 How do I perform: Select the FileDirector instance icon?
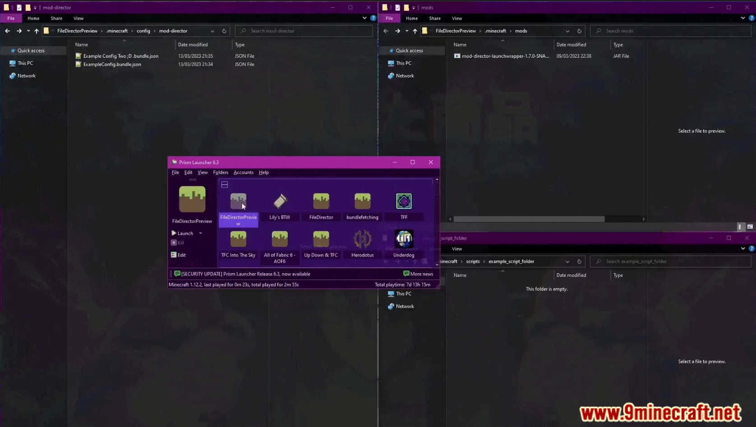point(321,202)
